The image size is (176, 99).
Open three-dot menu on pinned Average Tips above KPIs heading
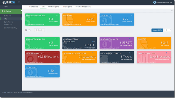click(57, 15)
